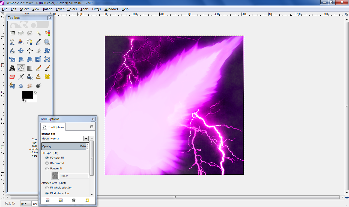Open the px unit dropdown in status bar
Viewport: 349px width, 207px height.
26,203
